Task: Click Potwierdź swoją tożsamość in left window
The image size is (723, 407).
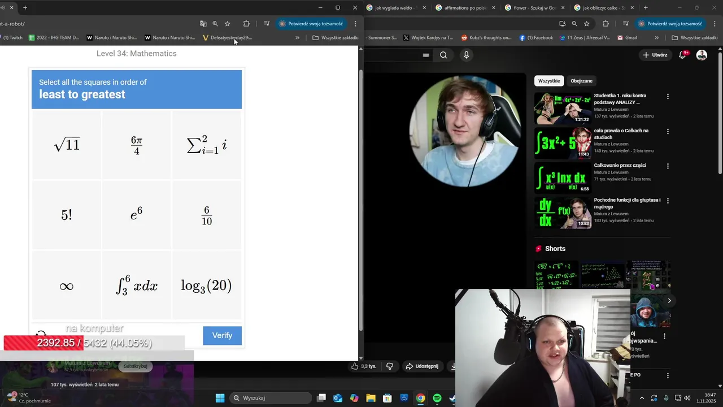Action: coord(311,24)
